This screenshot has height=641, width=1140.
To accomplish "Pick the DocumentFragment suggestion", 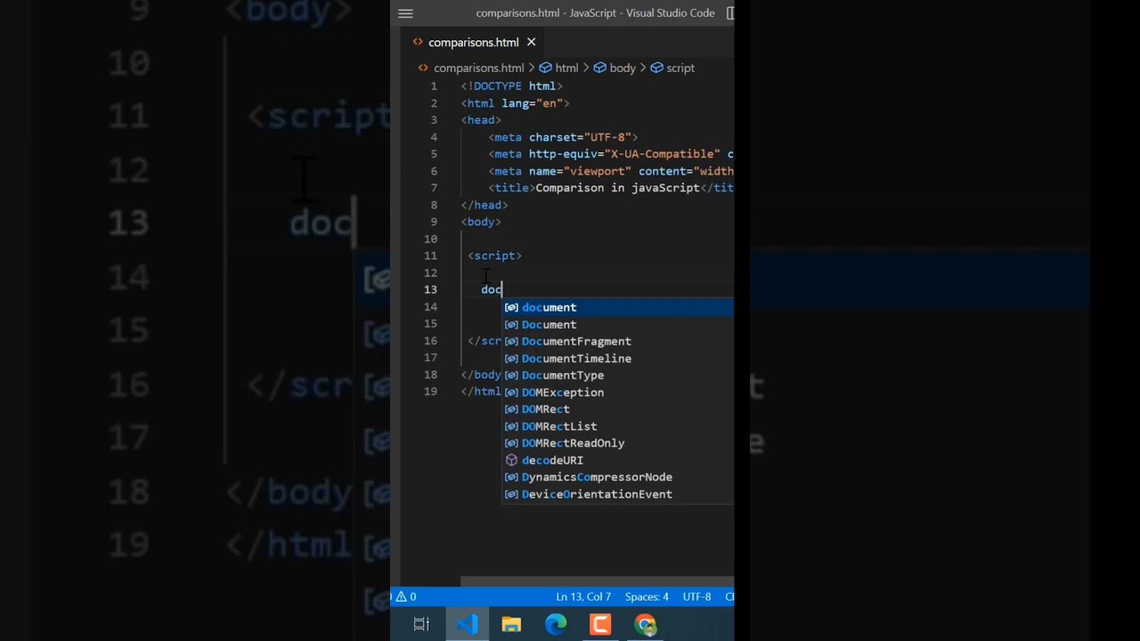I will coord(617,341).
